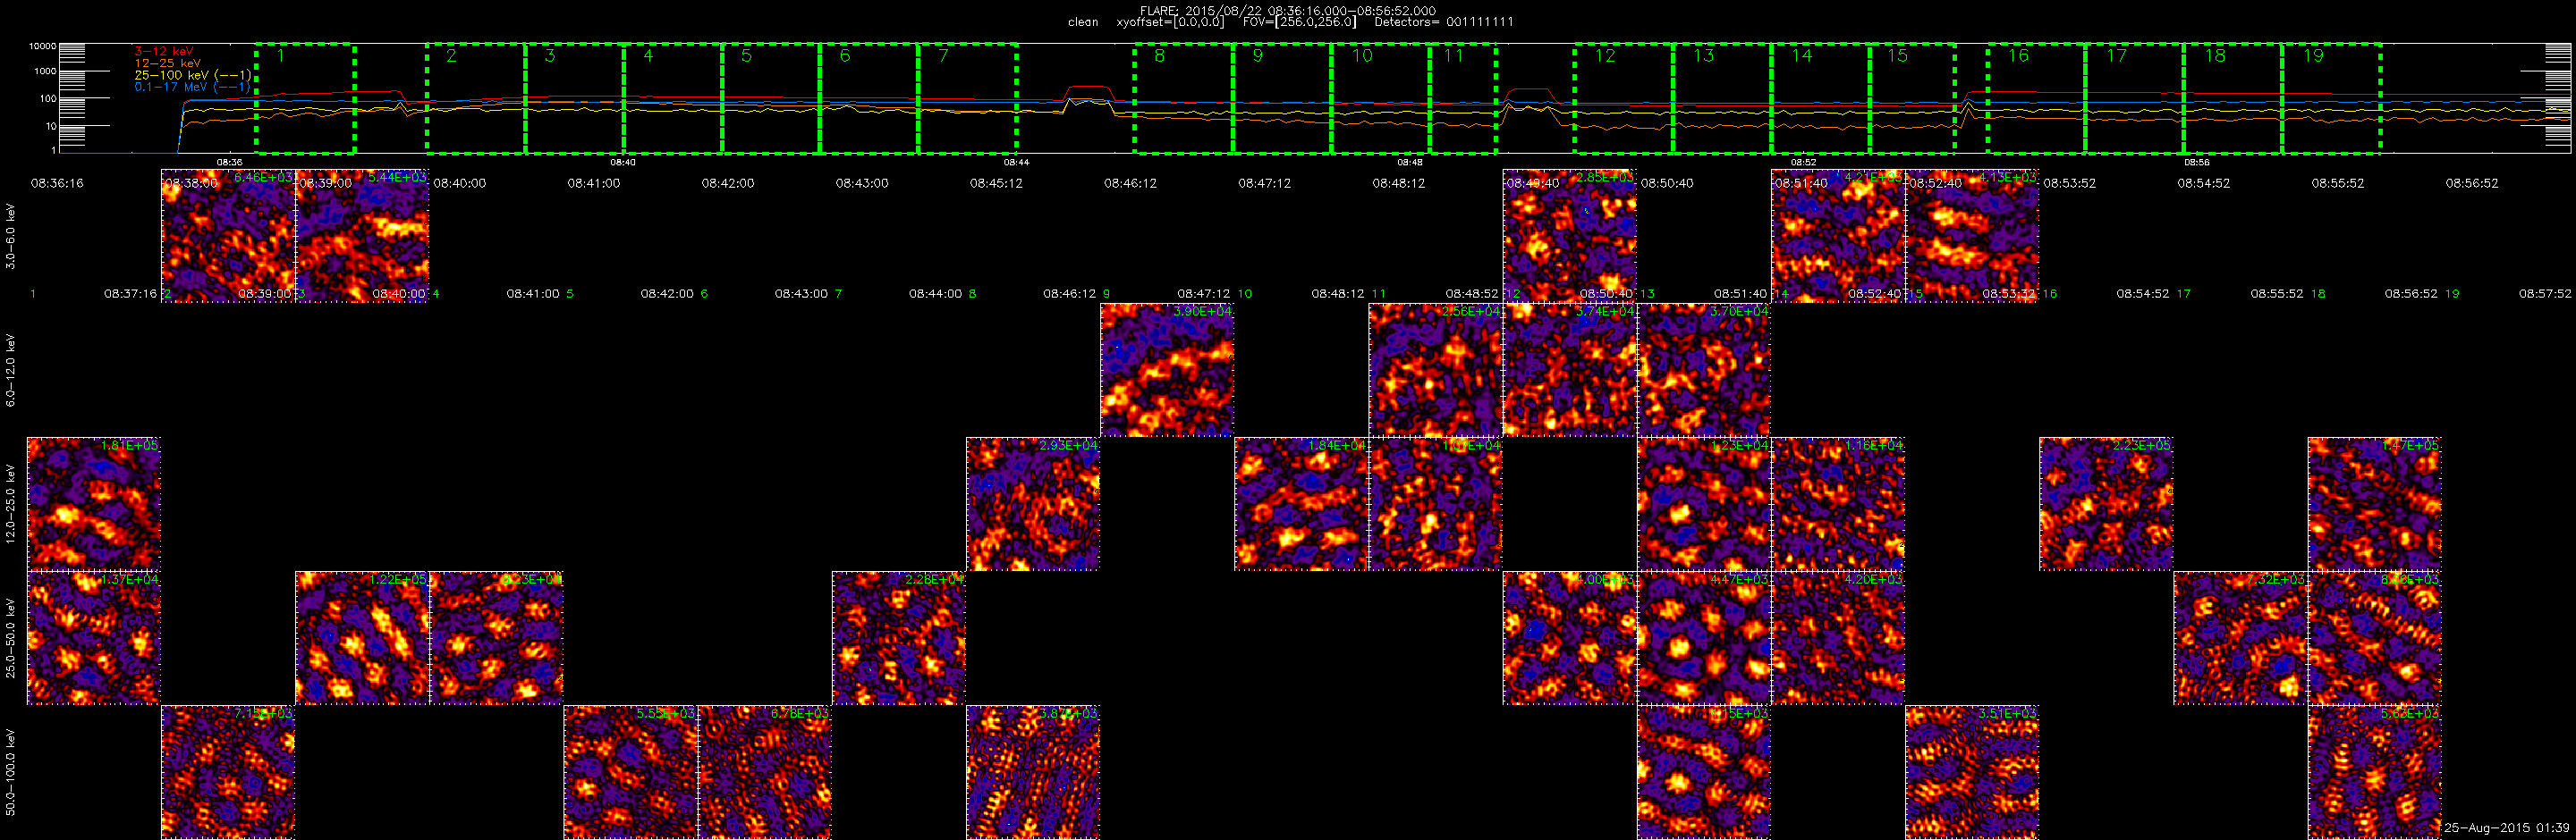Screen dimensions: 2576x840
Task: Click the 08:44 light curve axis tick
Action: (1016, 162)
